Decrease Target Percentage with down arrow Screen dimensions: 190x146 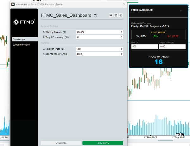(x=122, y=38)
